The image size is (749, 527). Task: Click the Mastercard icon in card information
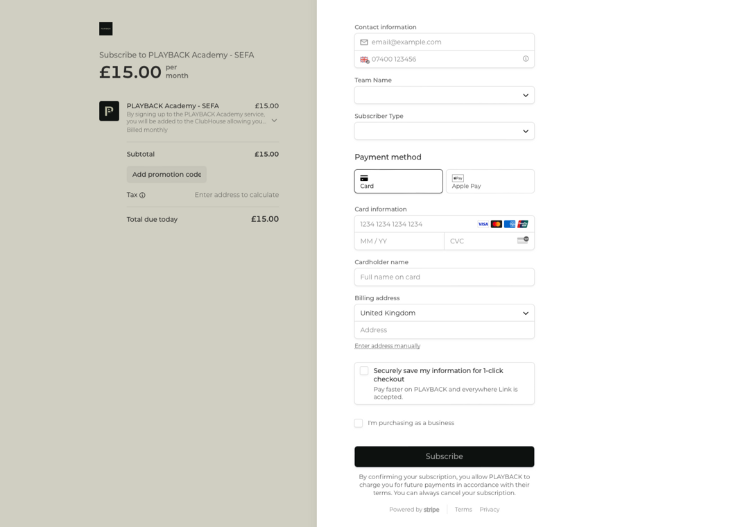(x=496, y=223)
